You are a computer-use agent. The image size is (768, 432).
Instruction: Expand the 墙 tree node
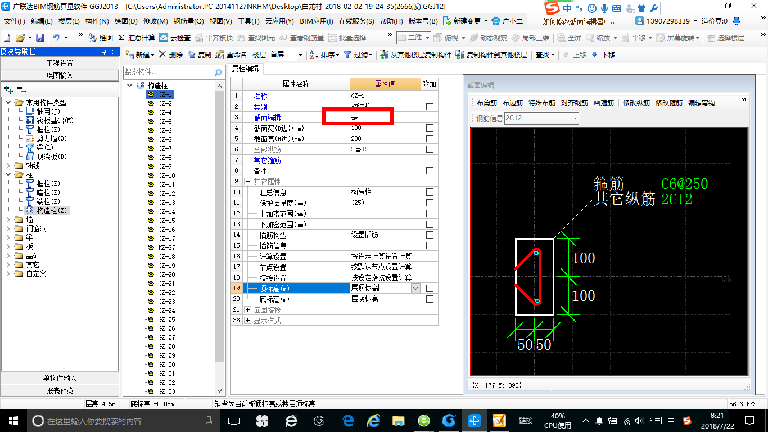tap(8, 220)
